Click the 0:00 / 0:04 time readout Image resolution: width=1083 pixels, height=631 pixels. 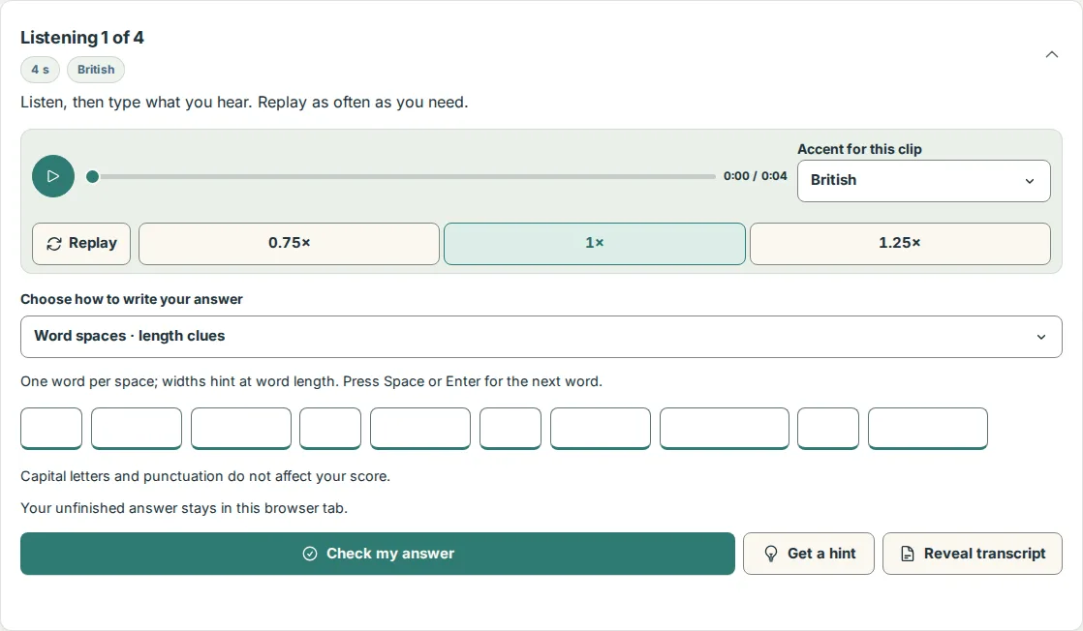pyautogui.click(x=755, y=176)
